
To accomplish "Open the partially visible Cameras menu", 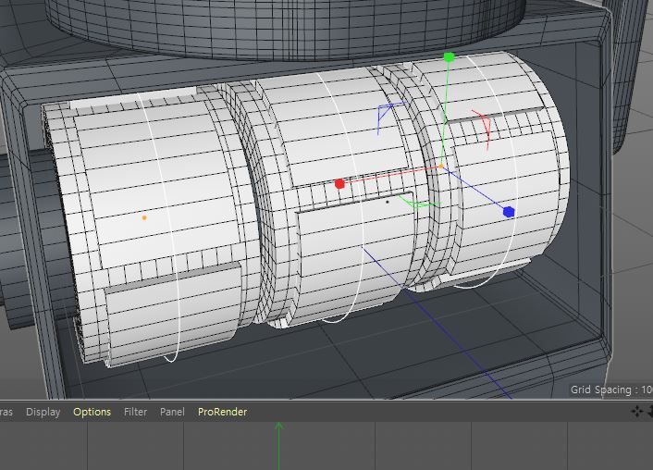I will [6, 412].
